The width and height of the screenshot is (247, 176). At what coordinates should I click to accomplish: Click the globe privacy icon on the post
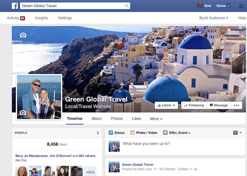click(196, 170)
